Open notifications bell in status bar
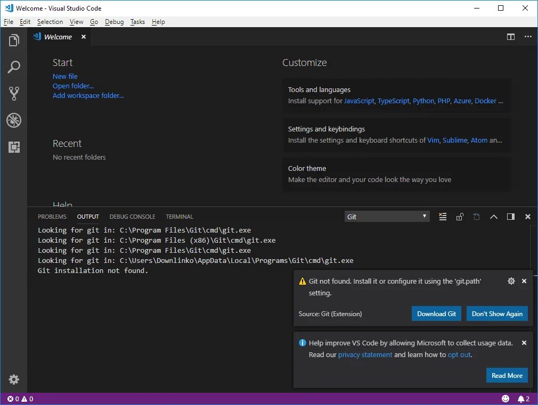 click(524, 399)
